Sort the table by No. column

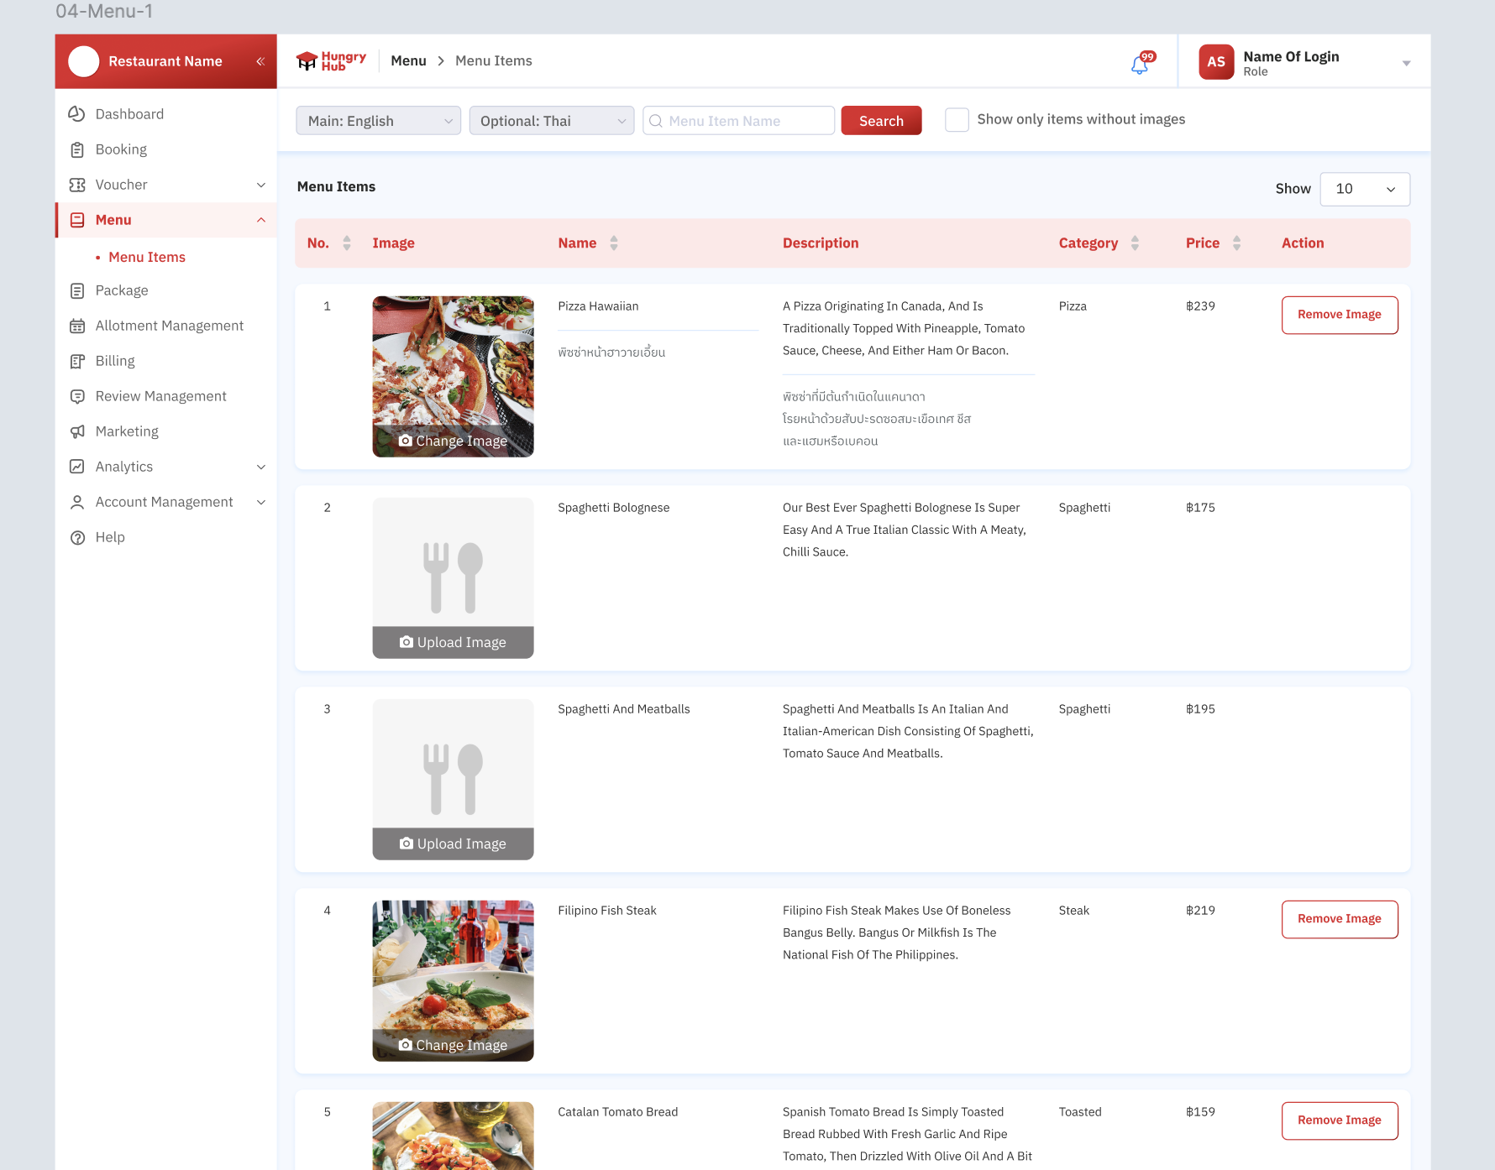[x=346, y=243]
